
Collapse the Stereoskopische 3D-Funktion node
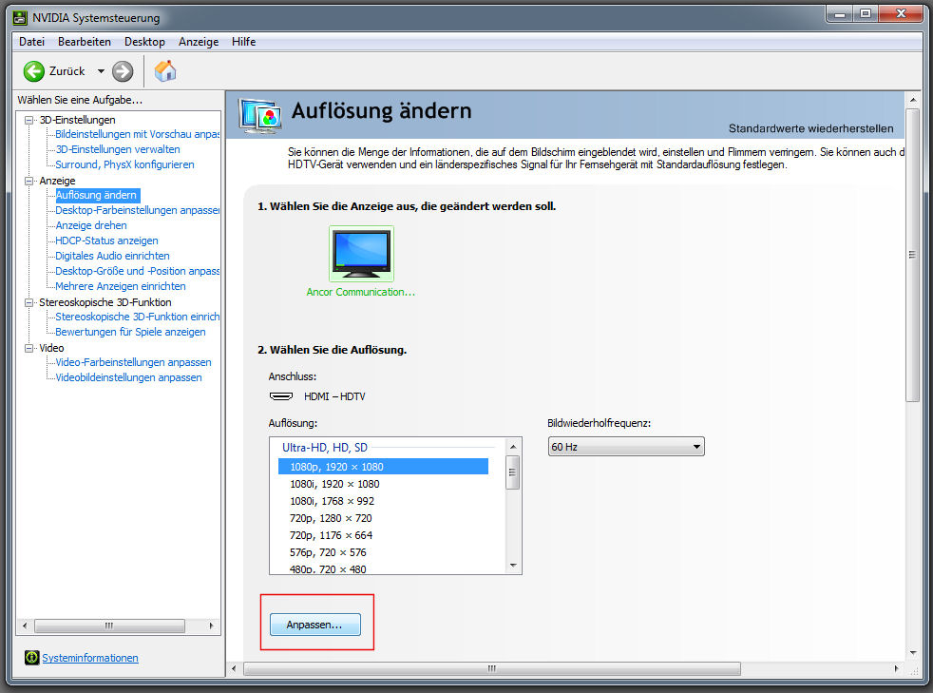pos(29,302)
